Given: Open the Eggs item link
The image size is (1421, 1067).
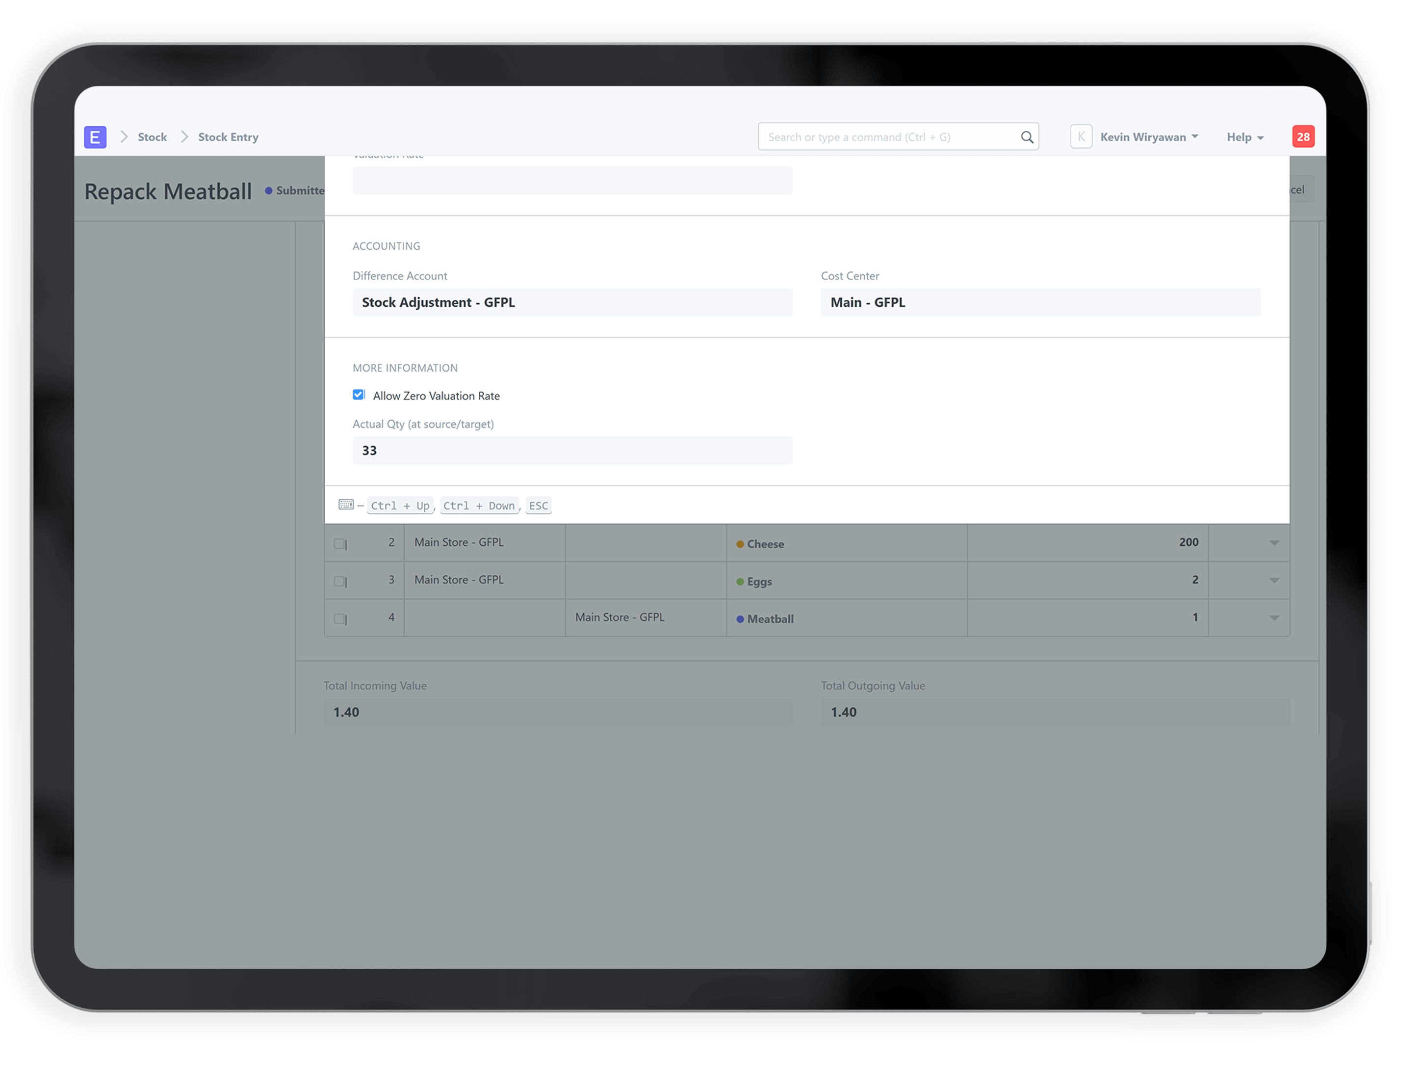Looking at the screenshot, I should coord(759,582).
